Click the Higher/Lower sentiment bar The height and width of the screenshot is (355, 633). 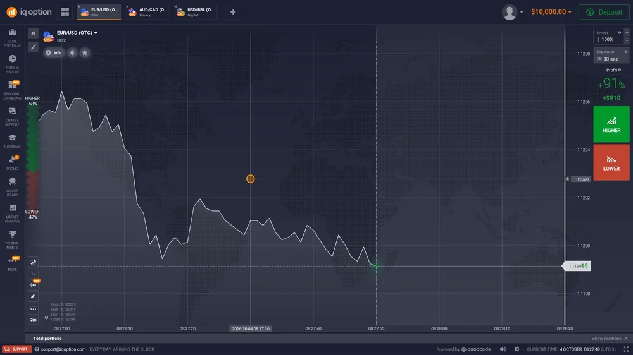32,157
